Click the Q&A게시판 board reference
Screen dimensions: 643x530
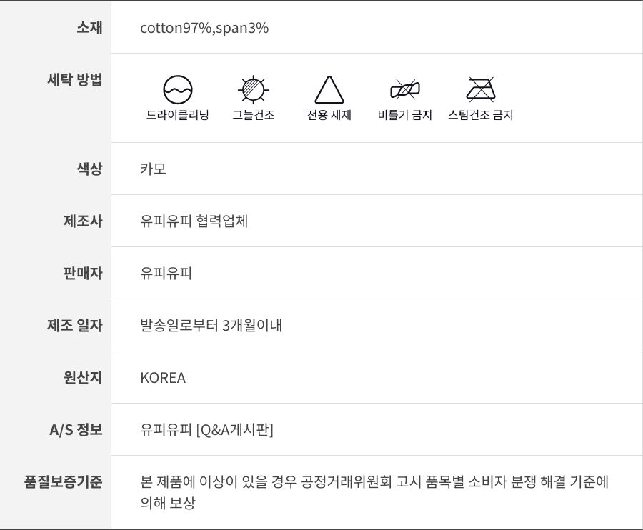pos(235,430)
